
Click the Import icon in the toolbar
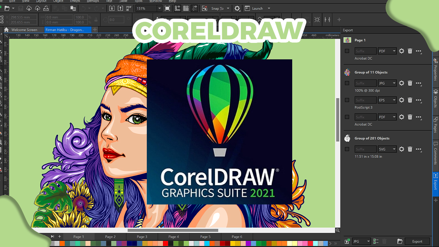[112, 8]
